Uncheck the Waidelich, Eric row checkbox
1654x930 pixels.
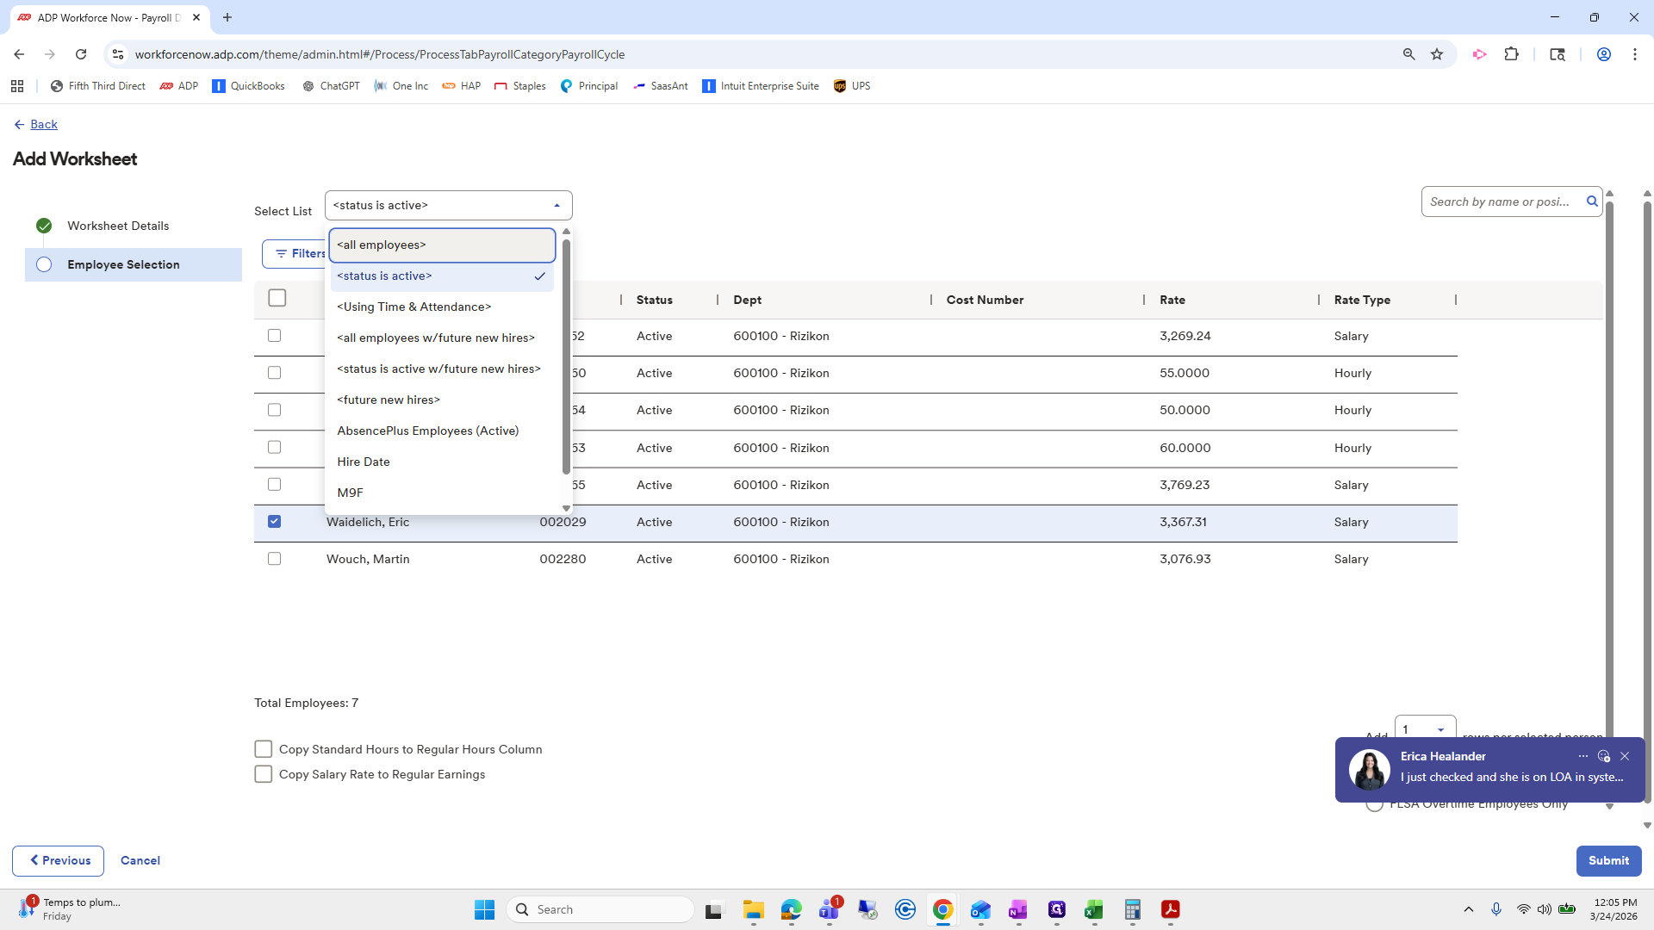274,522
